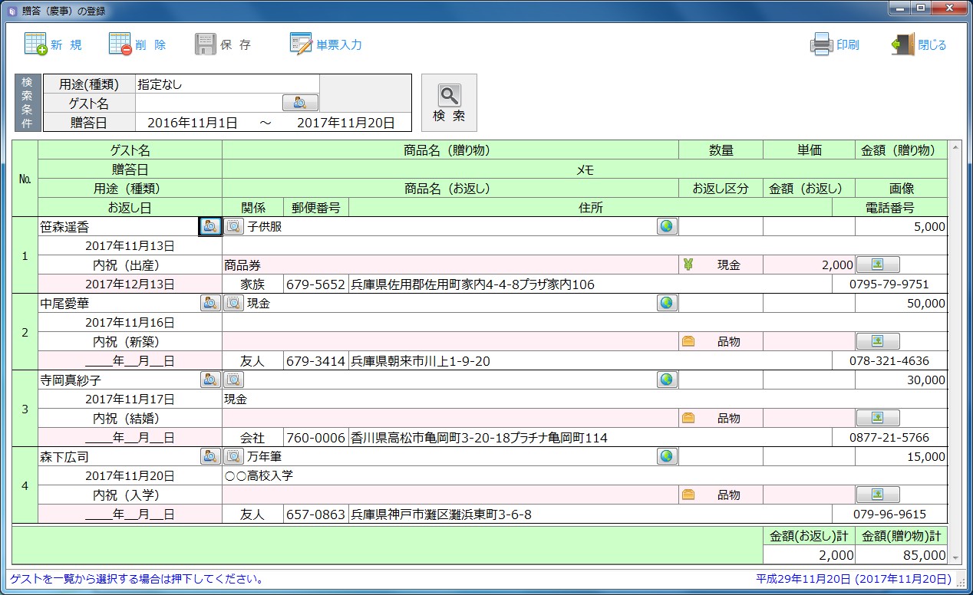Open gift product lookup for 中尾愛華

(233, 303)
